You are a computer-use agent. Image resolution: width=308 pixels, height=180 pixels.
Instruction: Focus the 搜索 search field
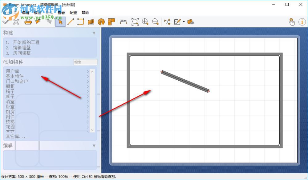coord(85,62)
